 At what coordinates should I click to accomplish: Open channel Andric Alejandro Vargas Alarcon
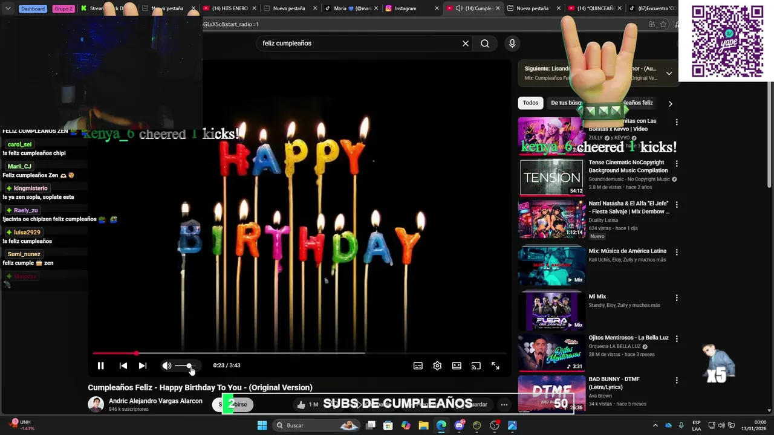155,401
